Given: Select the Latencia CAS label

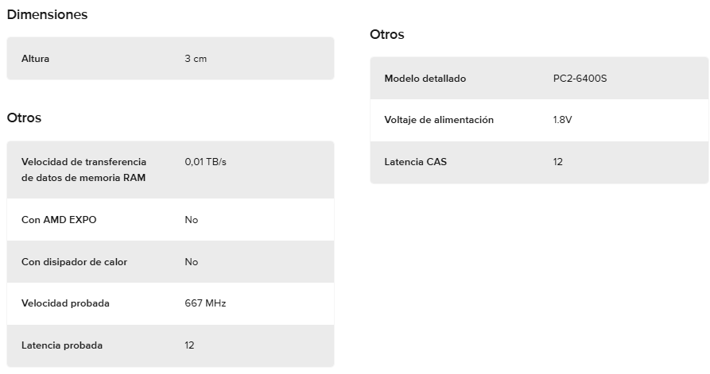Looking at the screenshot, I should click(416, 162).
